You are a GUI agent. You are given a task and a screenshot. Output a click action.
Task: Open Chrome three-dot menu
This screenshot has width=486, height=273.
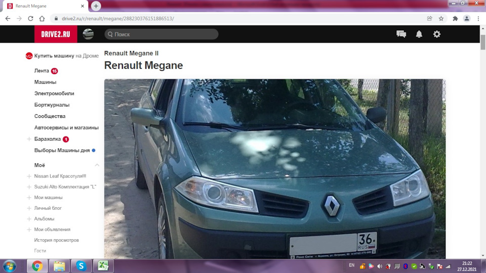click(x=478, y=19)
